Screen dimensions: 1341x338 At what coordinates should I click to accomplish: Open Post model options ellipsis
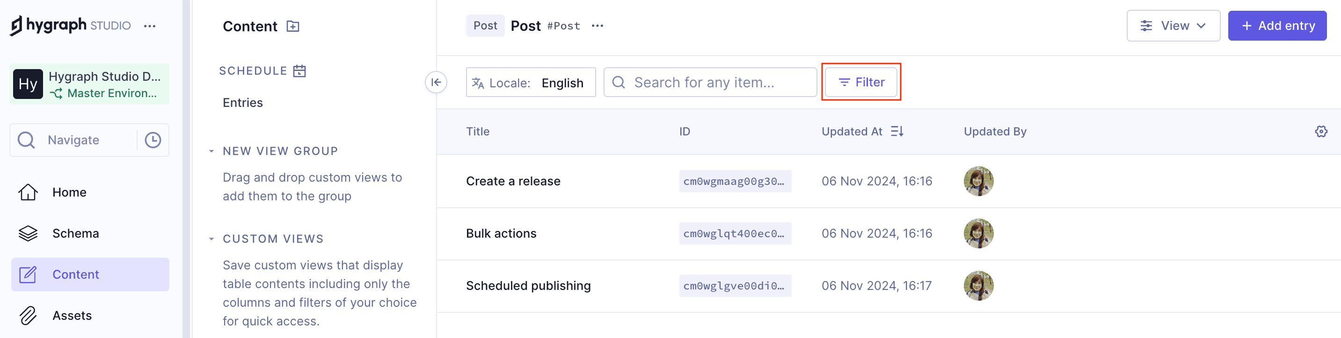click(x=597, y=26)
